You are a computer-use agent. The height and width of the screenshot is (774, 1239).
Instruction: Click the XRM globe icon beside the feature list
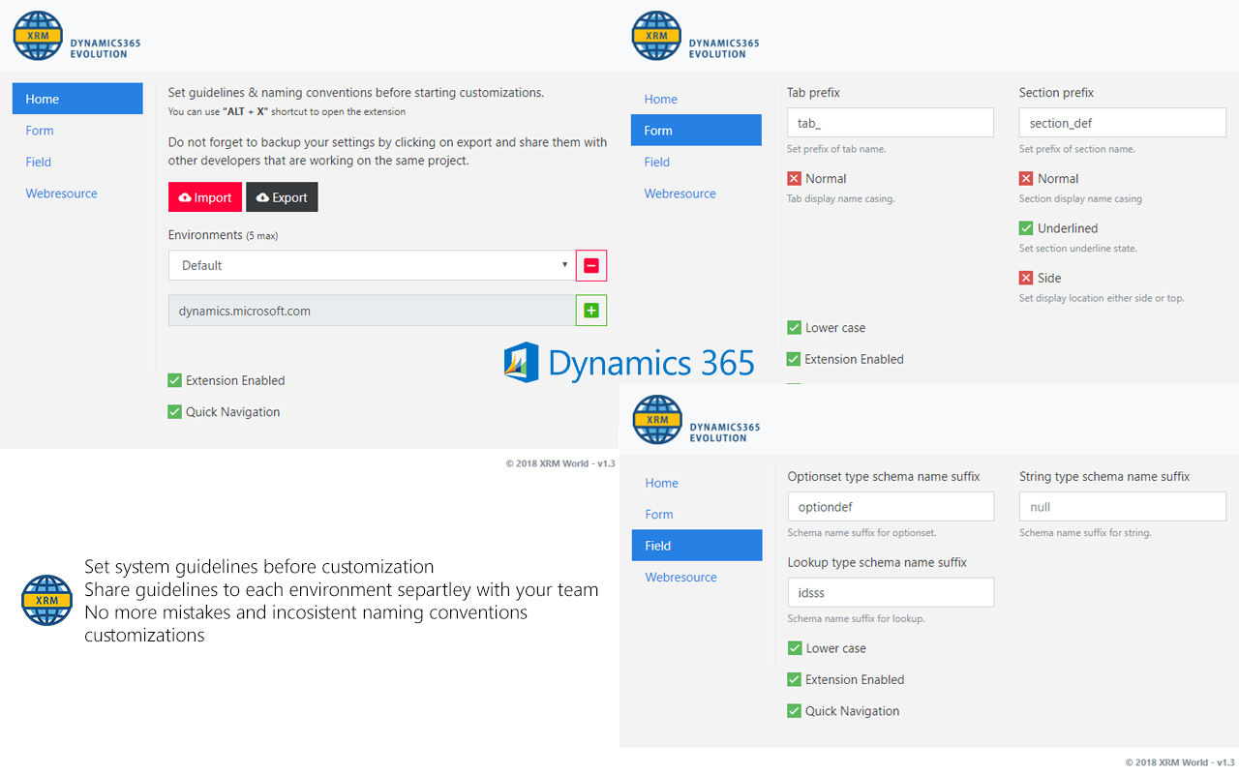pyautogui.click(x=45, y=600)
